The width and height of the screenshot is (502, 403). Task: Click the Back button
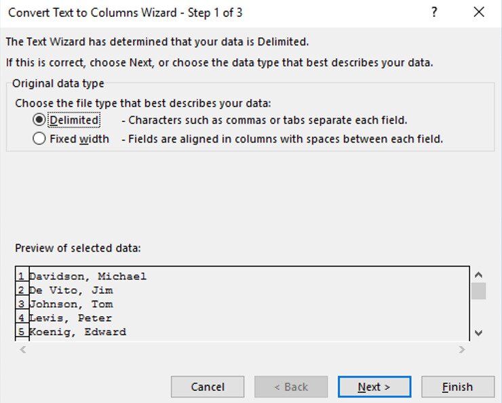pyautogui.click(x=291, y=387)
